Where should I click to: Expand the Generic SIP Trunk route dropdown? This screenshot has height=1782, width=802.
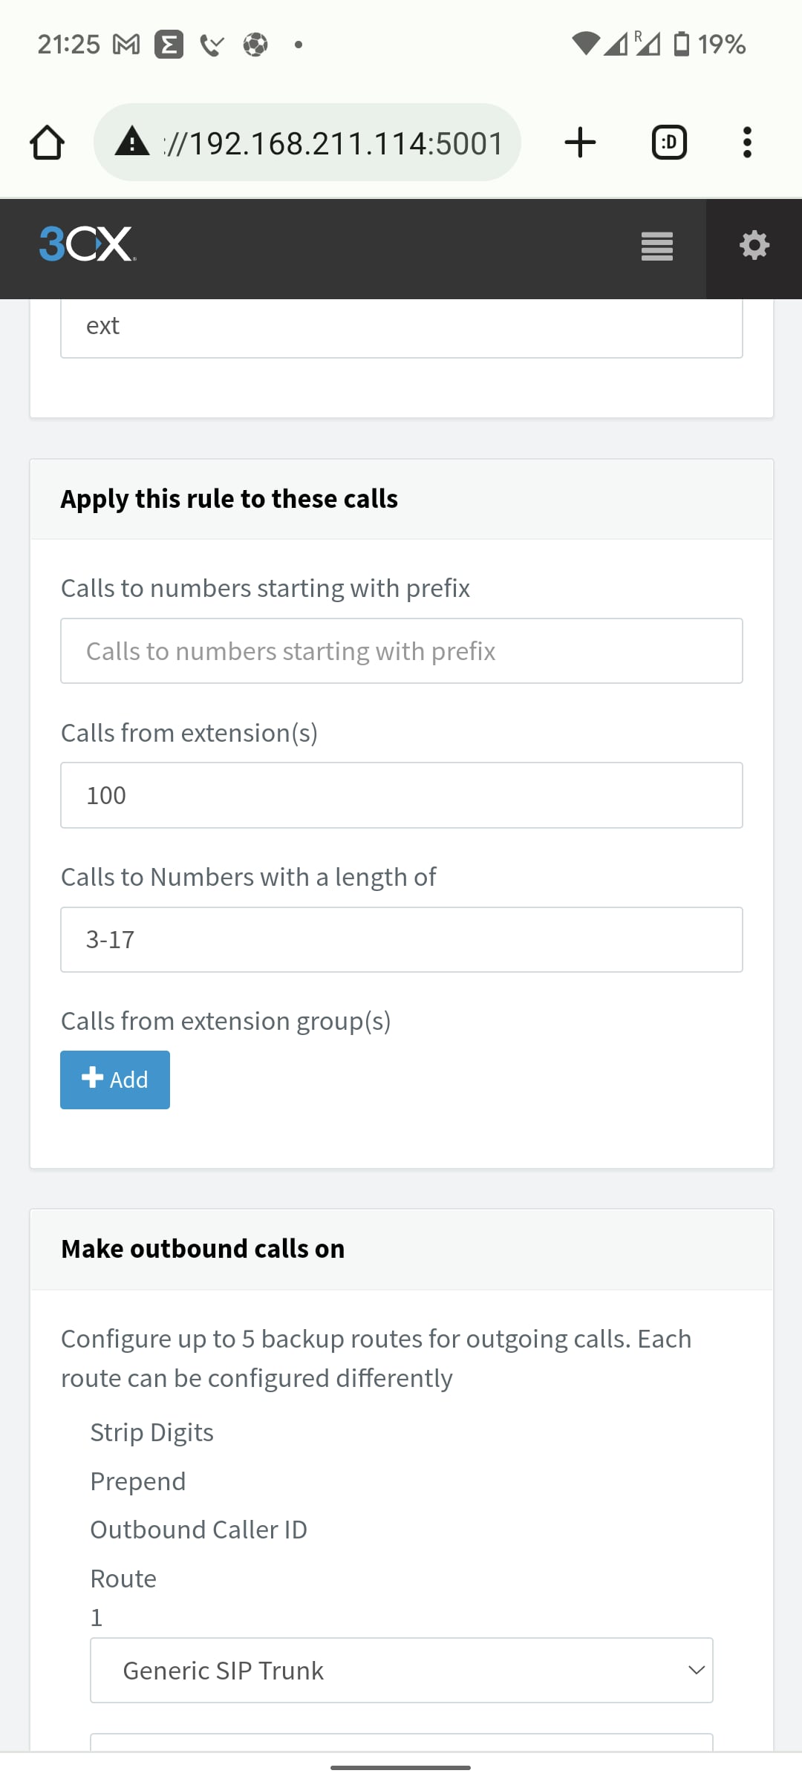[x=402, y=1670]
